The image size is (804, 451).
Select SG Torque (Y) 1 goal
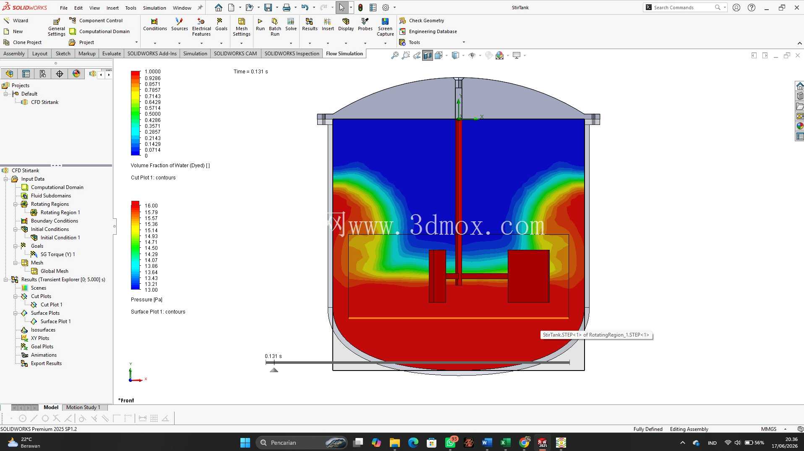pos(53,254)
